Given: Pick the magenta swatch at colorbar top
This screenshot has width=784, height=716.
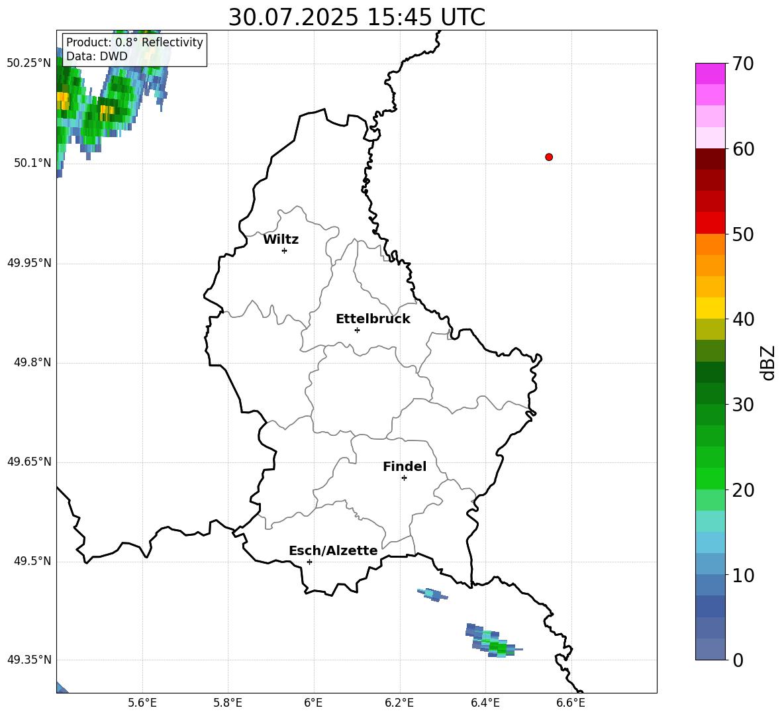Looking at the screenshot, I should pos(710,74).
